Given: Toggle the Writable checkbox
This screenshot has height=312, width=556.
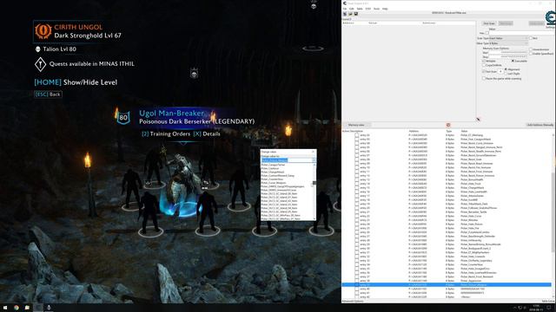Looking at the screenshot, I should pos(484,62).
